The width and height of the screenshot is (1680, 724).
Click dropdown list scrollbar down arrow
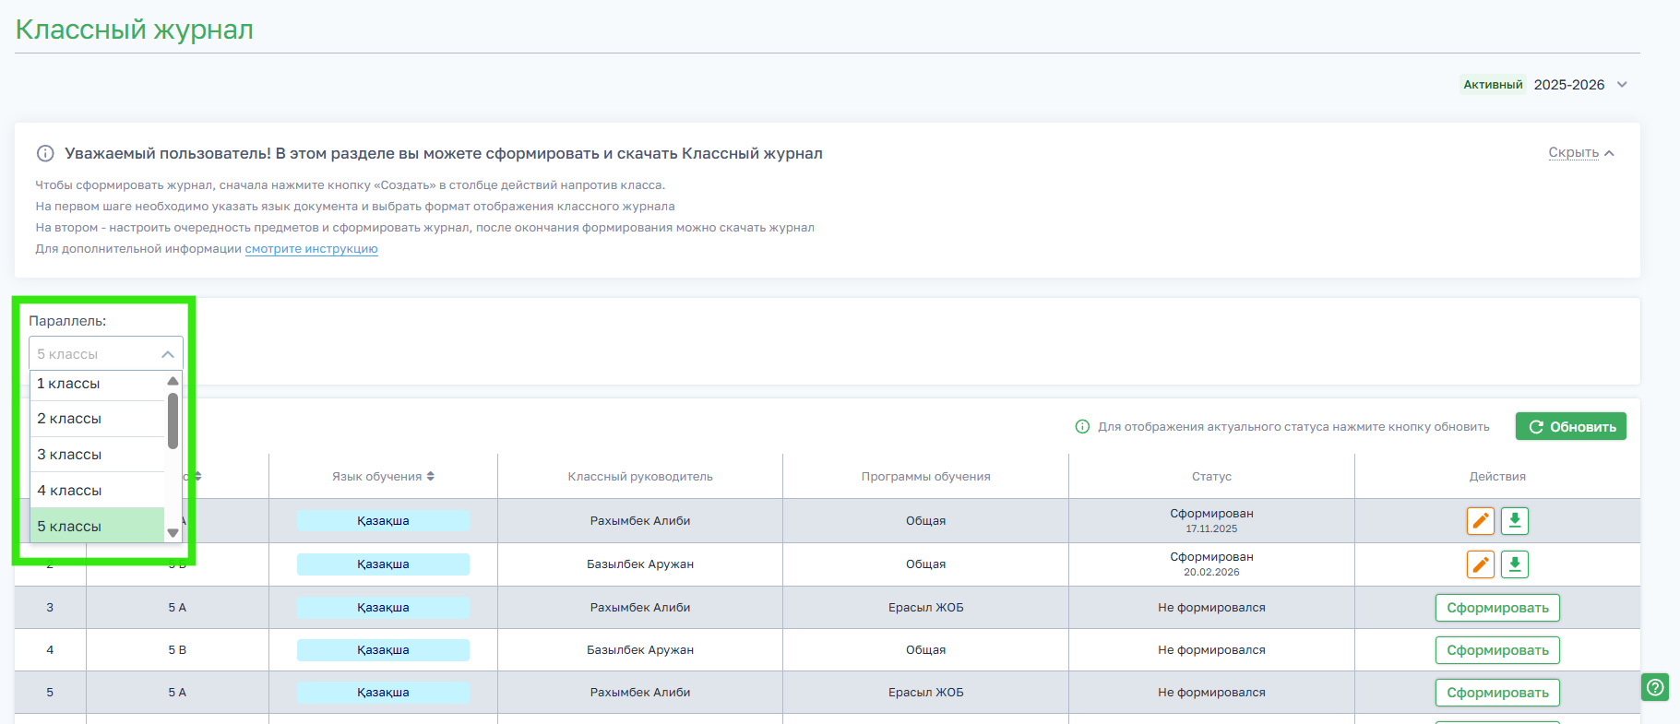click(x=173, y=533)
